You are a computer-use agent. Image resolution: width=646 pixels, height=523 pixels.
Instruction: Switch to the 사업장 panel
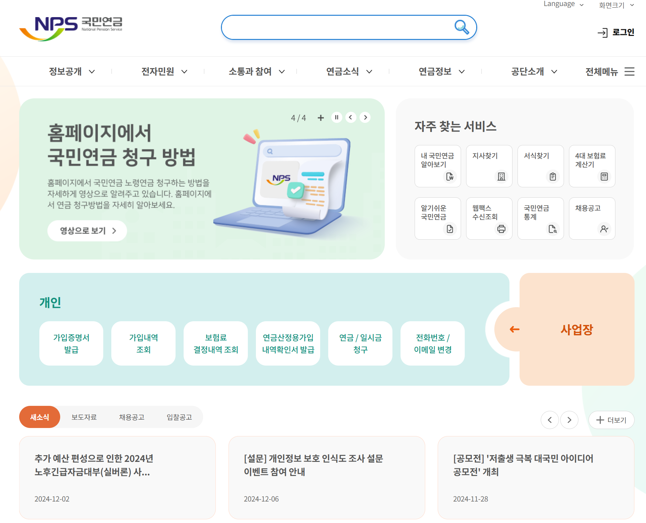pos(576,329)
